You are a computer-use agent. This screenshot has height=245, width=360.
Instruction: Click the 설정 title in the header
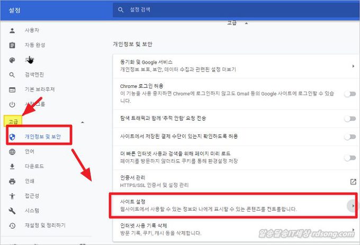pyautogui.click(x=14, y=10)
